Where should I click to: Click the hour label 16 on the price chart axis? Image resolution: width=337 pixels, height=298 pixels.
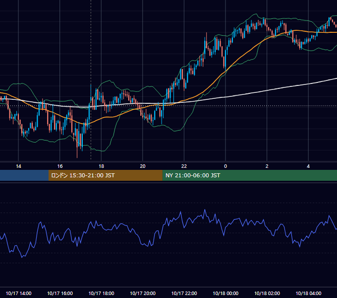pos(60,166)
